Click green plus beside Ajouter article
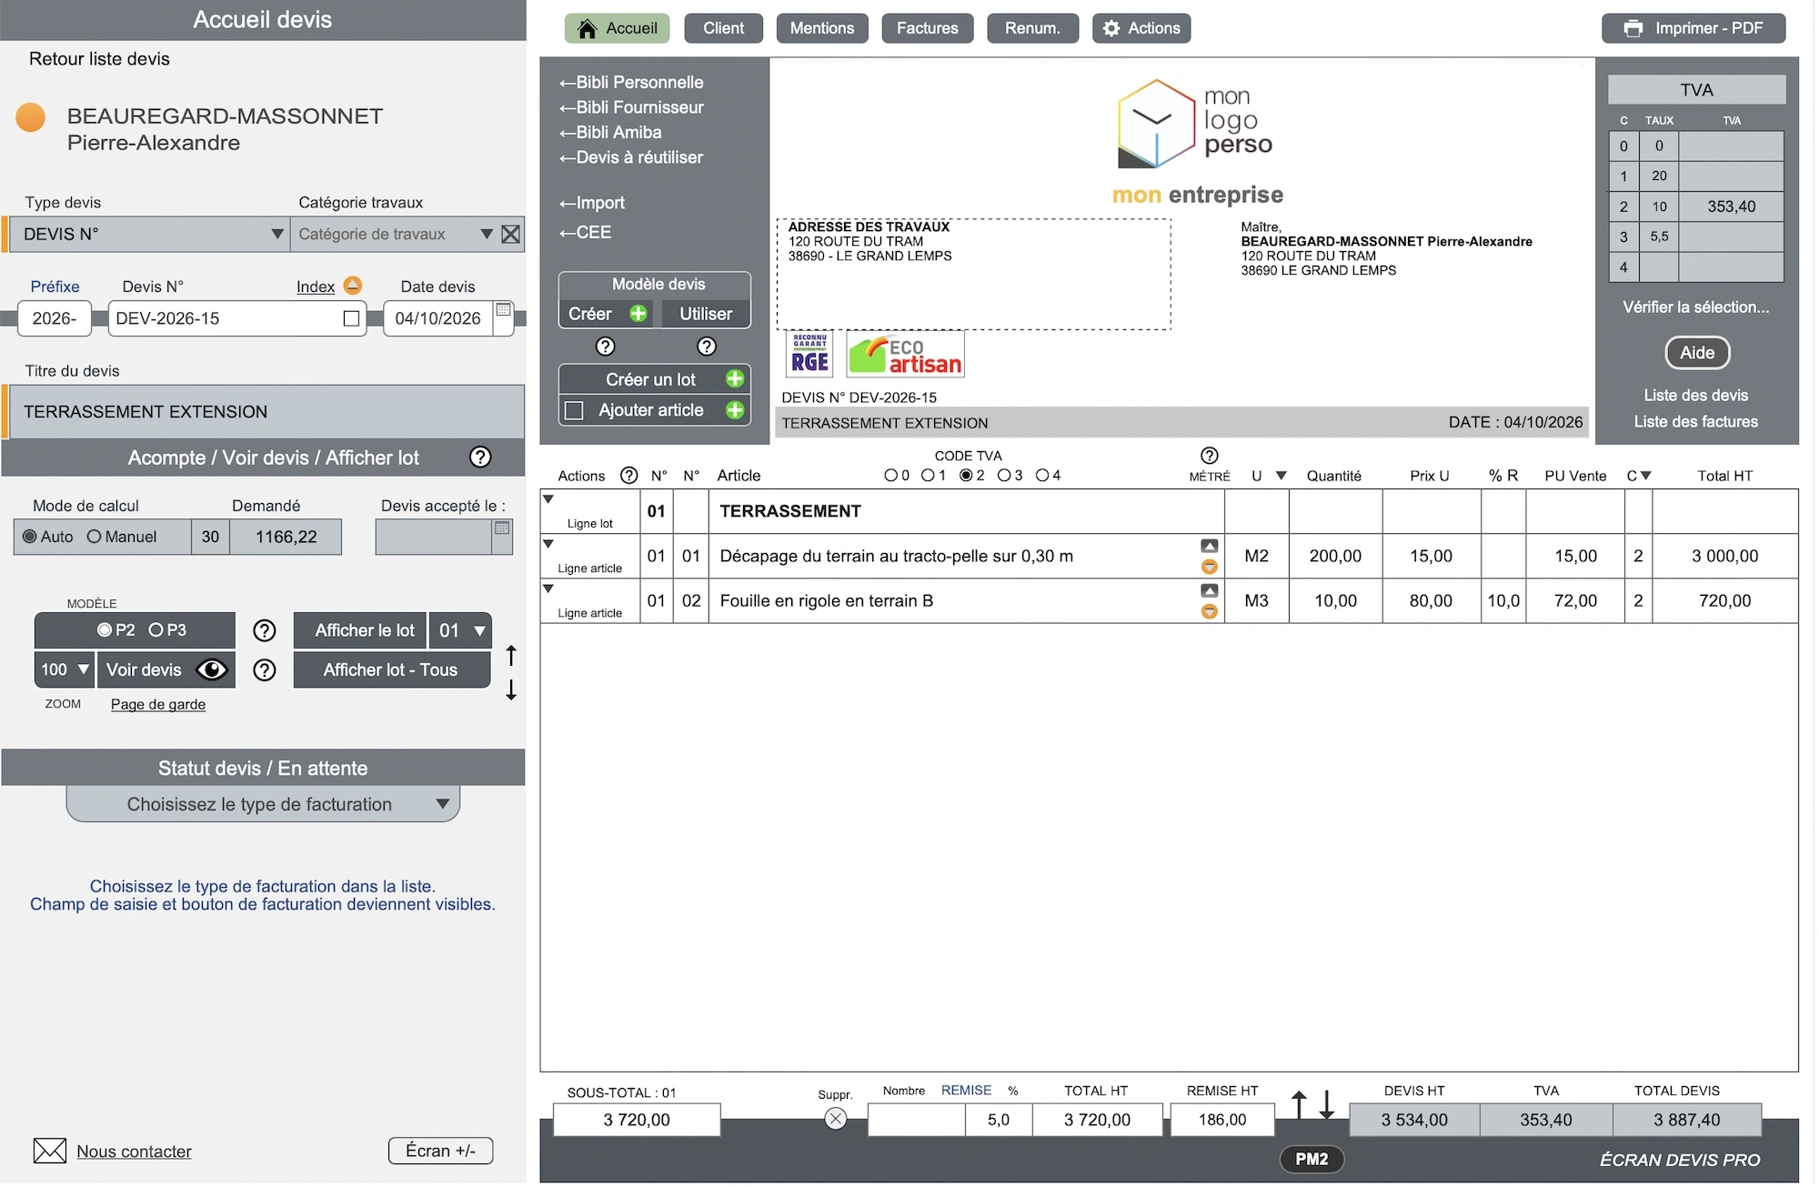Image resolution: width=1819 pixels, height=1187 pixels. point(735,410)
